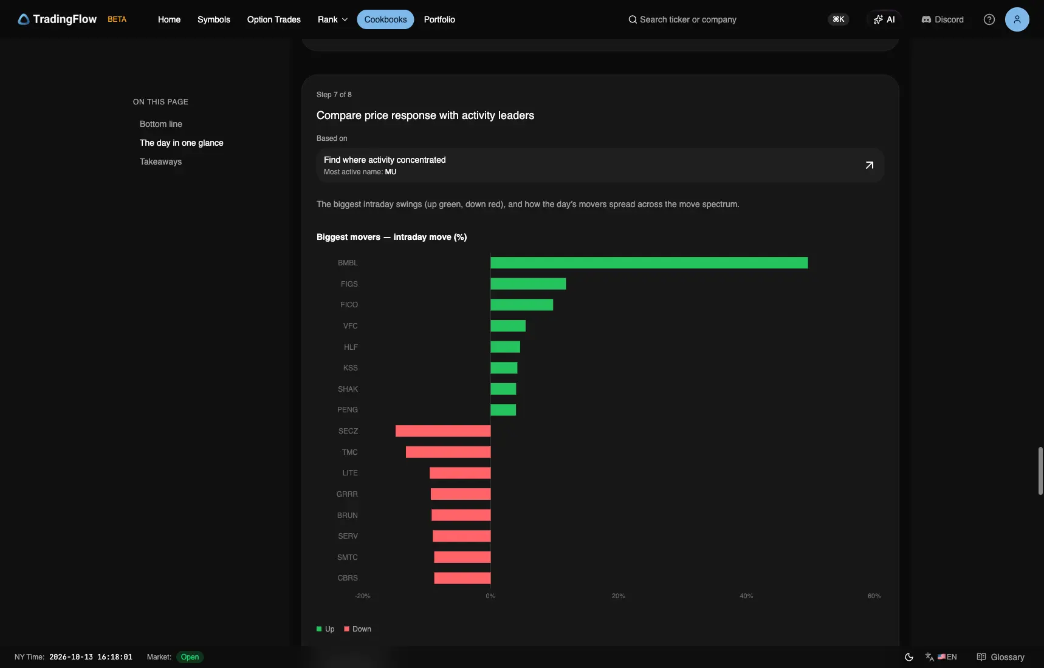Go to the Home tab

(x=169, y=19)
